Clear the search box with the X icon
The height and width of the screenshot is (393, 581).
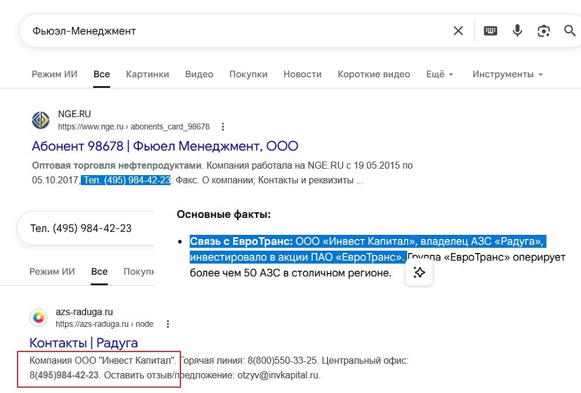coord(458,31)
